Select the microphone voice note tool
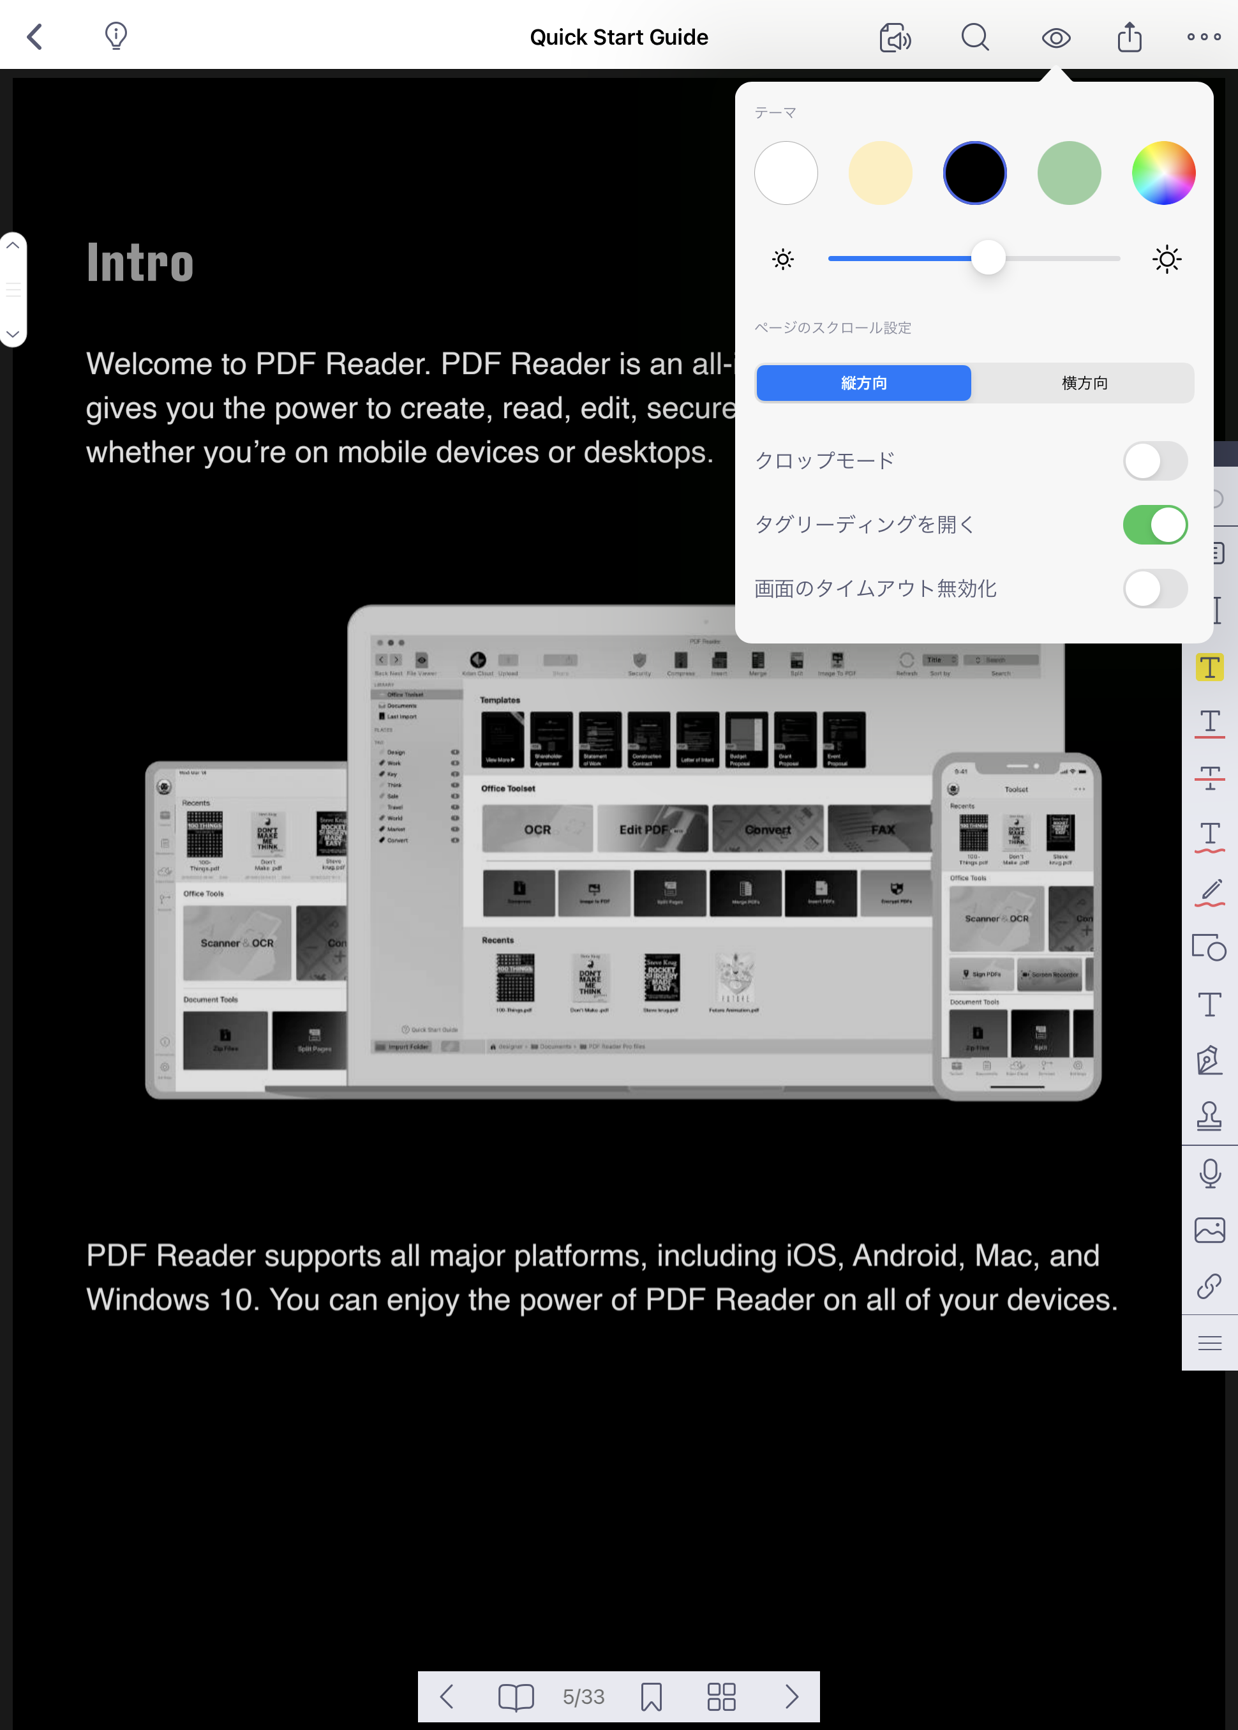 [1209, 1173]
